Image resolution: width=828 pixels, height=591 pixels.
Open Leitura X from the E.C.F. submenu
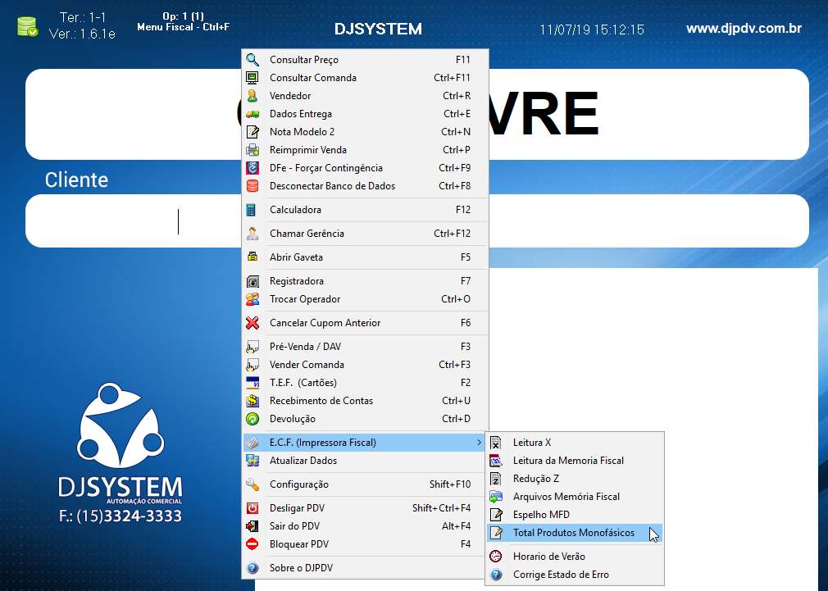click(x=532, y=443)
